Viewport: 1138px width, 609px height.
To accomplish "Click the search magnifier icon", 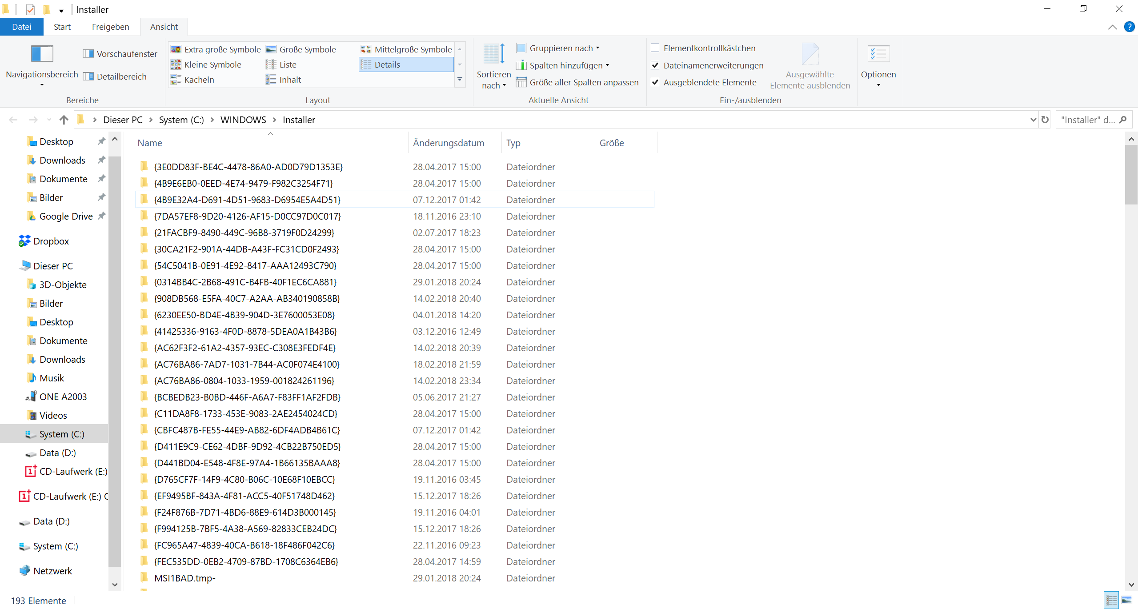I will pyautogui.click(x=1123, y=120).
